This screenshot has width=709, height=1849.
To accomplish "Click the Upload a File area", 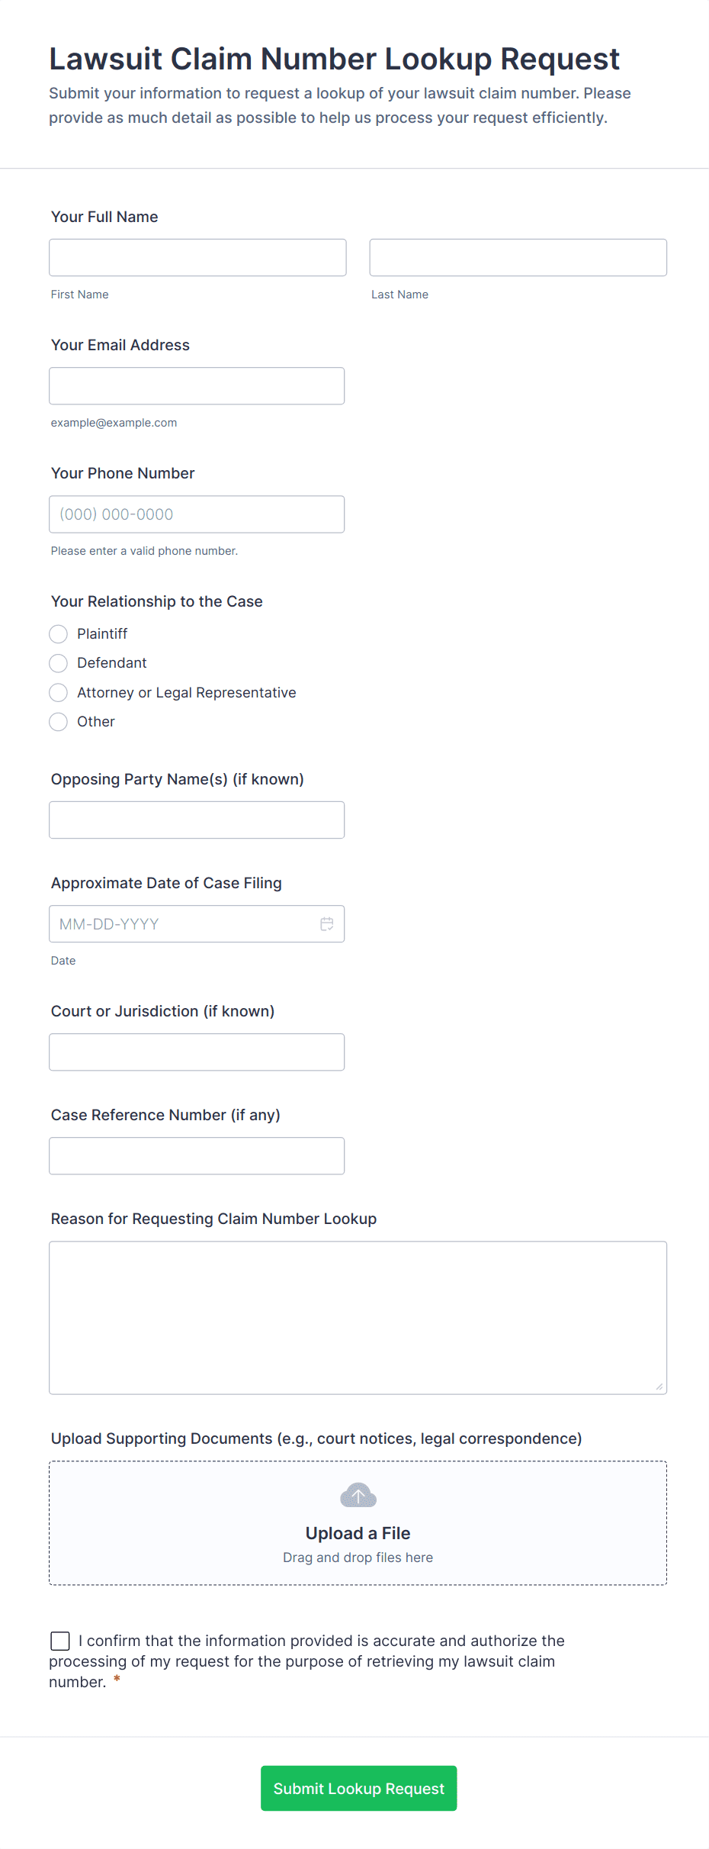I will click(358, 1533).
